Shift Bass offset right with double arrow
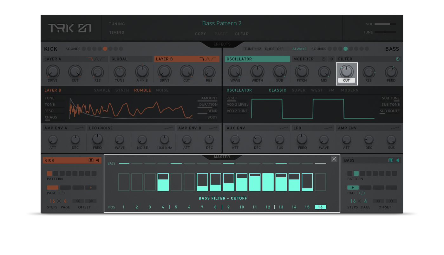The height and width of the screenshot is (255, 444). [391, 201]
